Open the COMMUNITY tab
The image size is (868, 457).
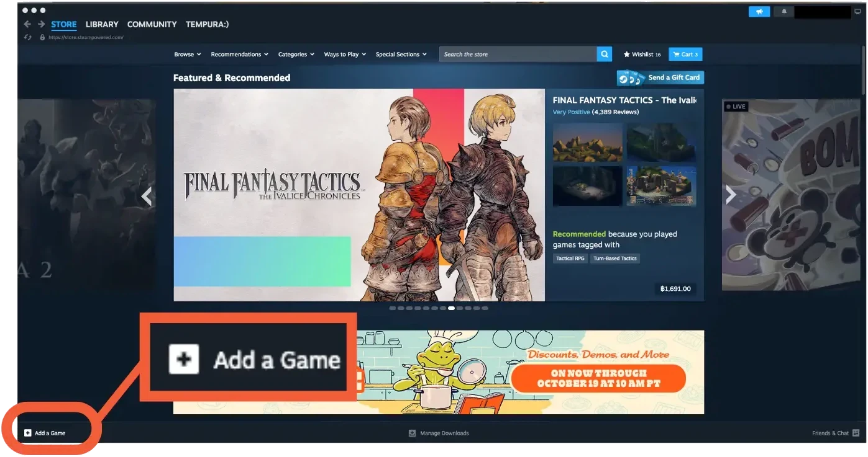152,24
